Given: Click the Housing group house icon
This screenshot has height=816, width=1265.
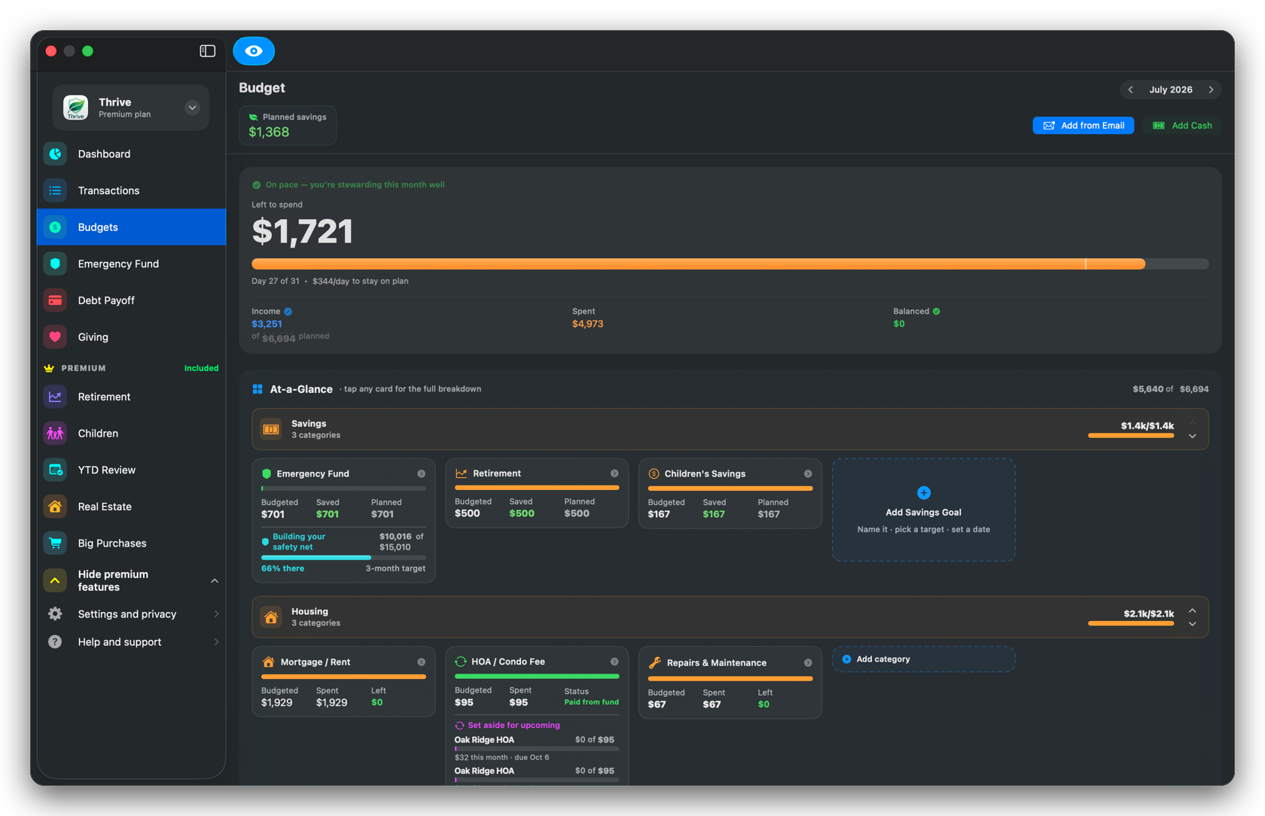Looking at the screenshot, I should (x=271, y=617).
